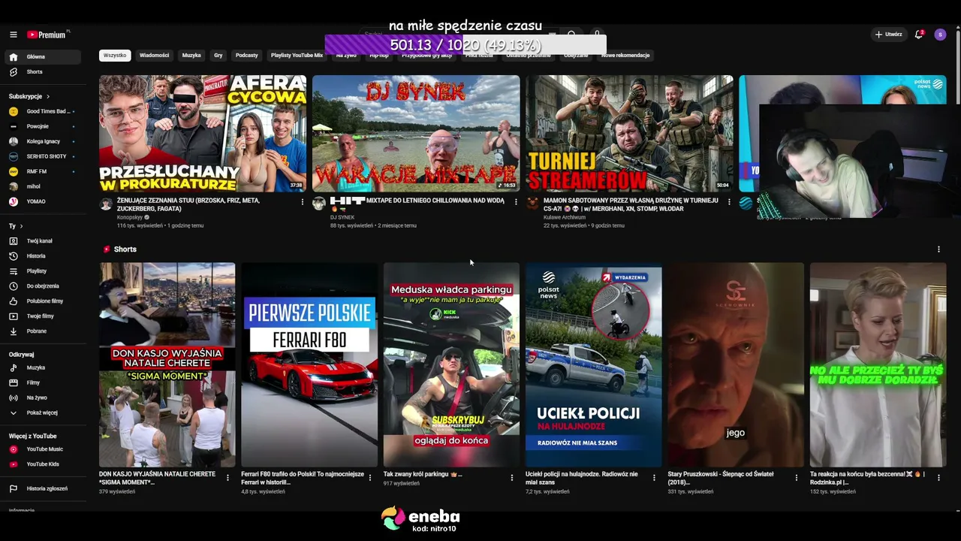Open Shorts section more options menu
Viewport: 961px width, 541px height.
click(938, 249)
